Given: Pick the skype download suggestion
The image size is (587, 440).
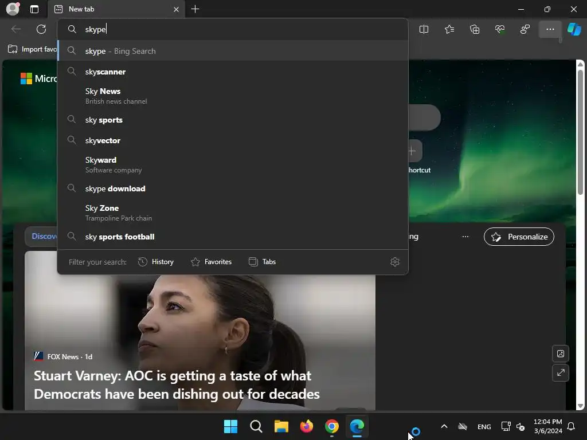Looking at the screenshot, I should (233, 188).
